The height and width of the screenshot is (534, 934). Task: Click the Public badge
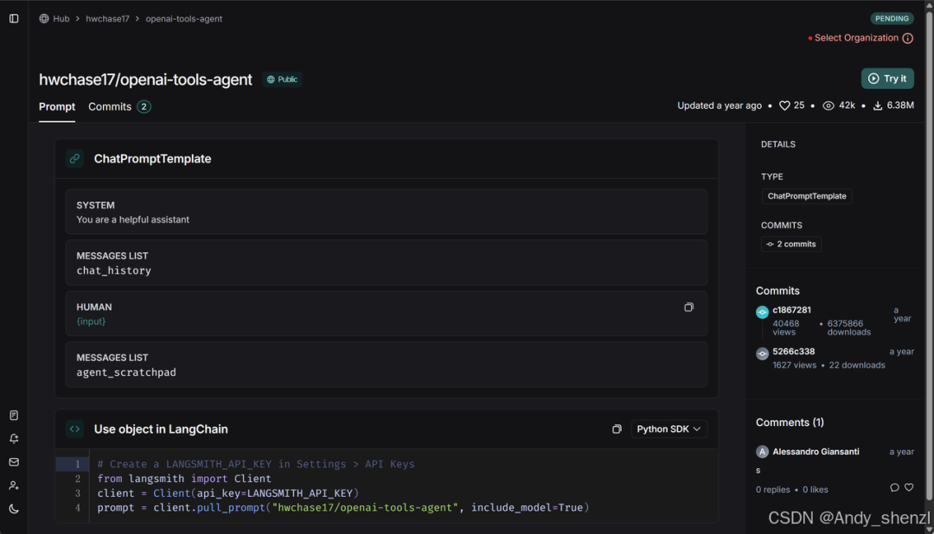click(x=282, y=79)
